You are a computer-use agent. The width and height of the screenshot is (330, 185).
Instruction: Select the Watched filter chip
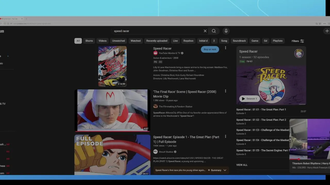[x=136, y=41]
